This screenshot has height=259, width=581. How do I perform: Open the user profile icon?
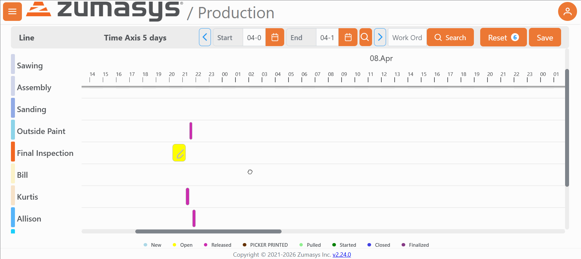coord(567,12)
